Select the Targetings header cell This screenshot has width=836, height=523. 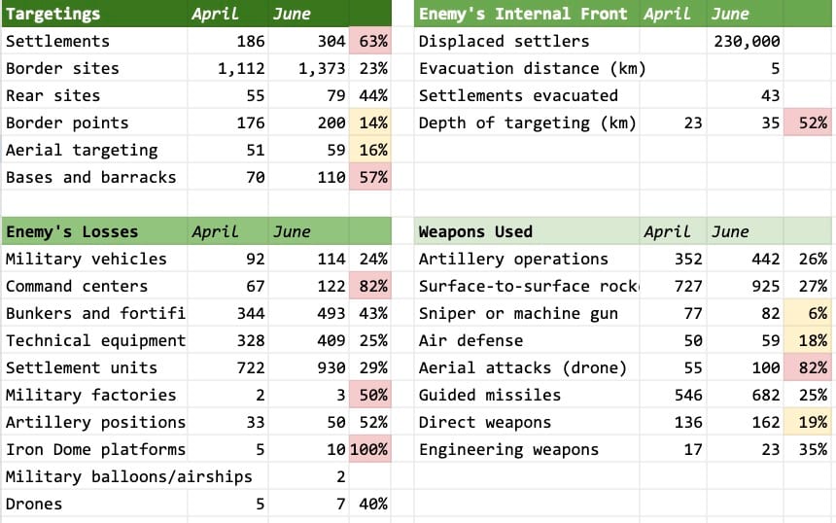[94, 14]
